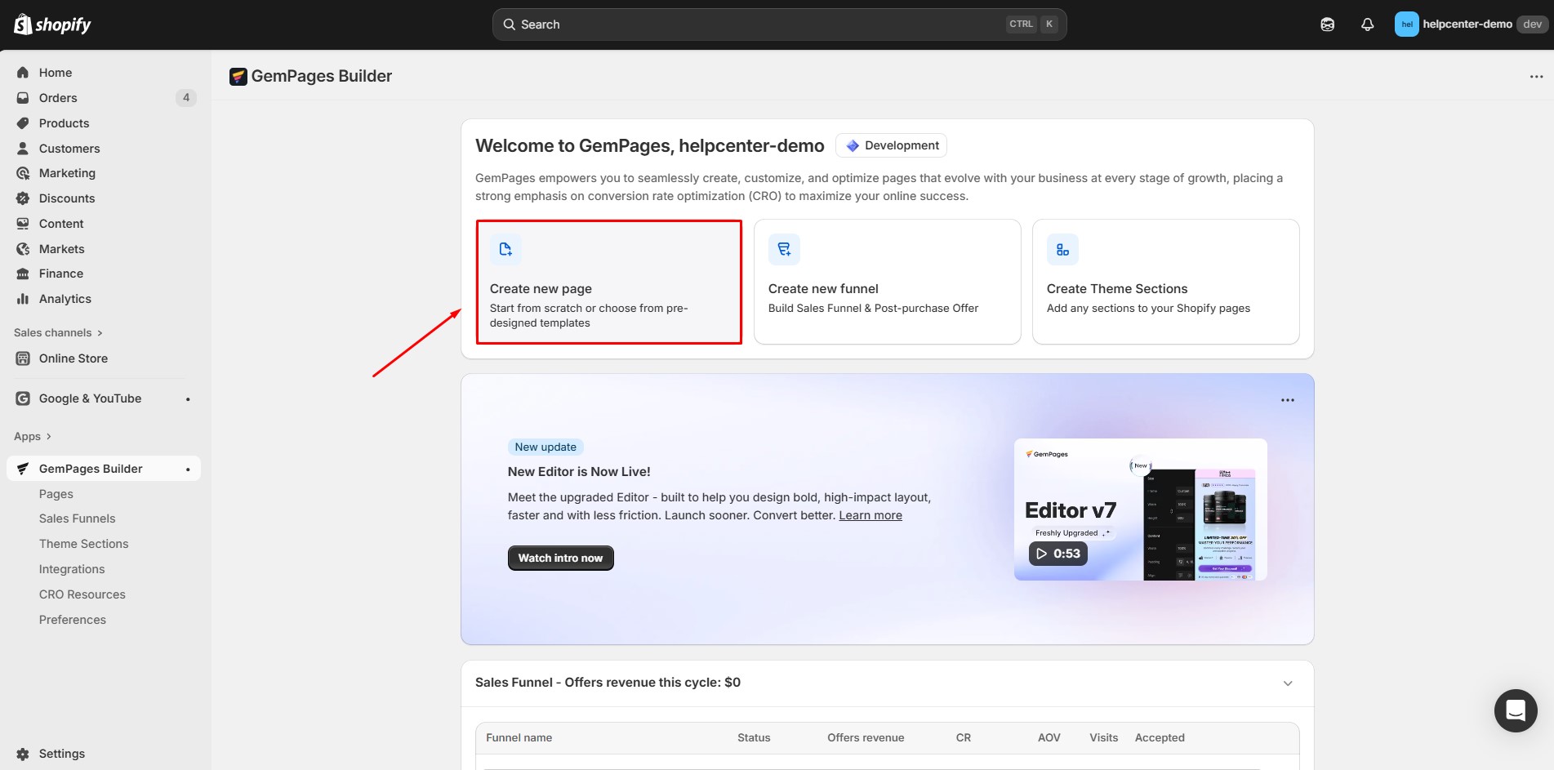Viewport: 1554px width, 770px height.
Task: Expand the Sales channels section
Action: point(100,332)
